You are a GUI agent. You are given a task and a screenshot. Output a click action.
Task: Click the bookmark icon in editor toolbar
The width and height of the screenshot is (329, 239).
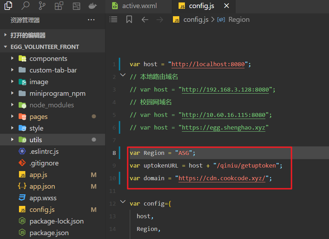pos(129,20)
